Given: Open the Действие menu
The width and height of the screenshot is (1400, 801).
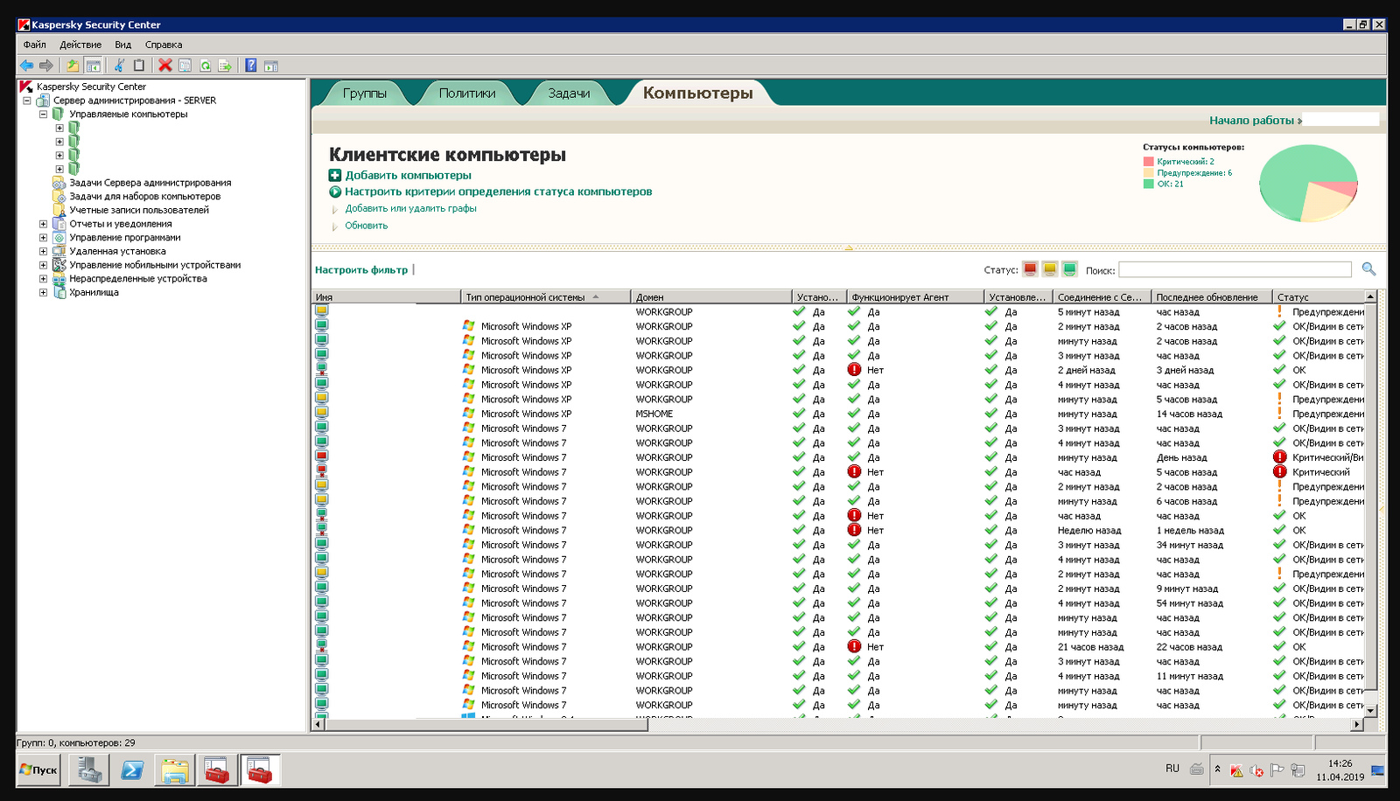Looking at the screenshot, I should tap(80, 45).
